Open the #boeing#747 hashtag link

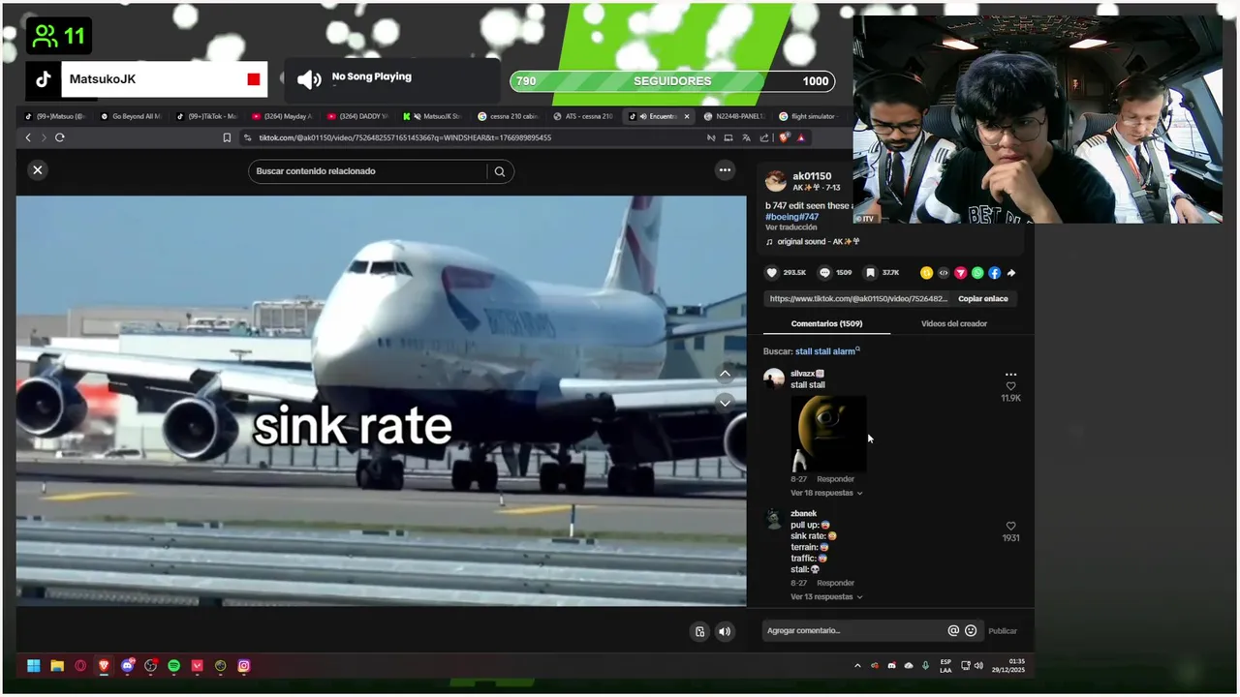(x=791, y=217)
